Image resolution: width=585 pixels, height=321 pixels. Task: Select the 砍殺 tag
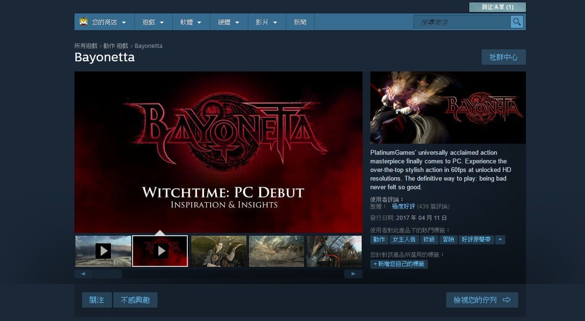[429, 240]
